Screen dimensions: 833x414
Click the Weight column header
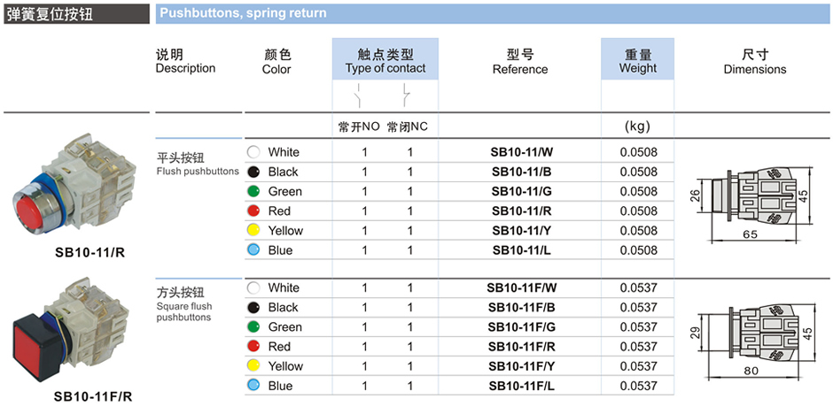pyautogui.click(x=638, y=61)
